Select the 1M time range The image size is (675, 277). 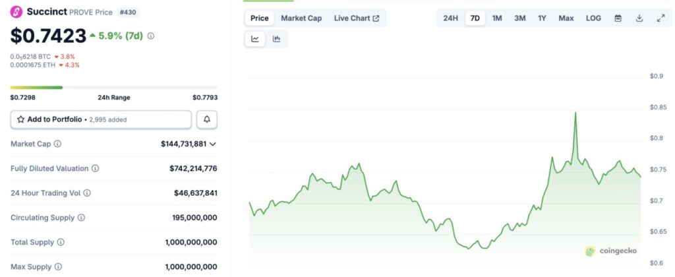(497, 18)
